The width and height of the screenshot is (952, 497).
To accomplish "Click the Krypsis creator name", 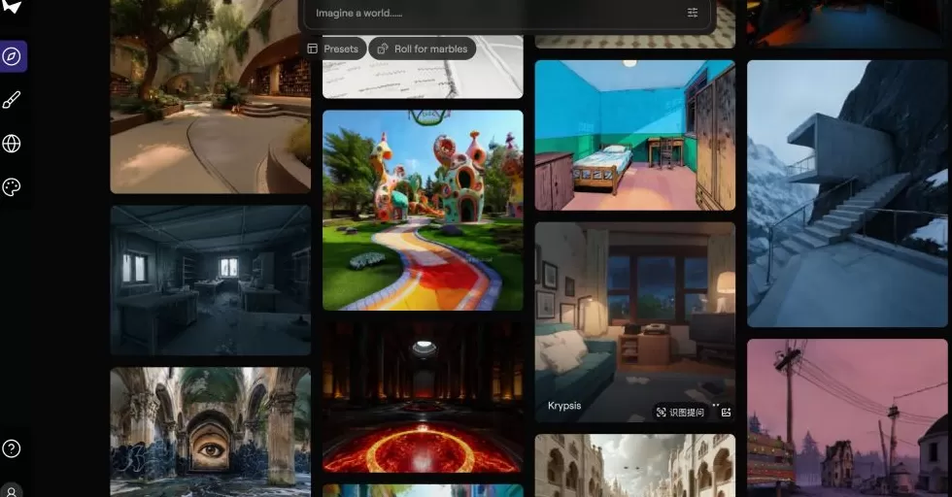I will tap(564, 406).
